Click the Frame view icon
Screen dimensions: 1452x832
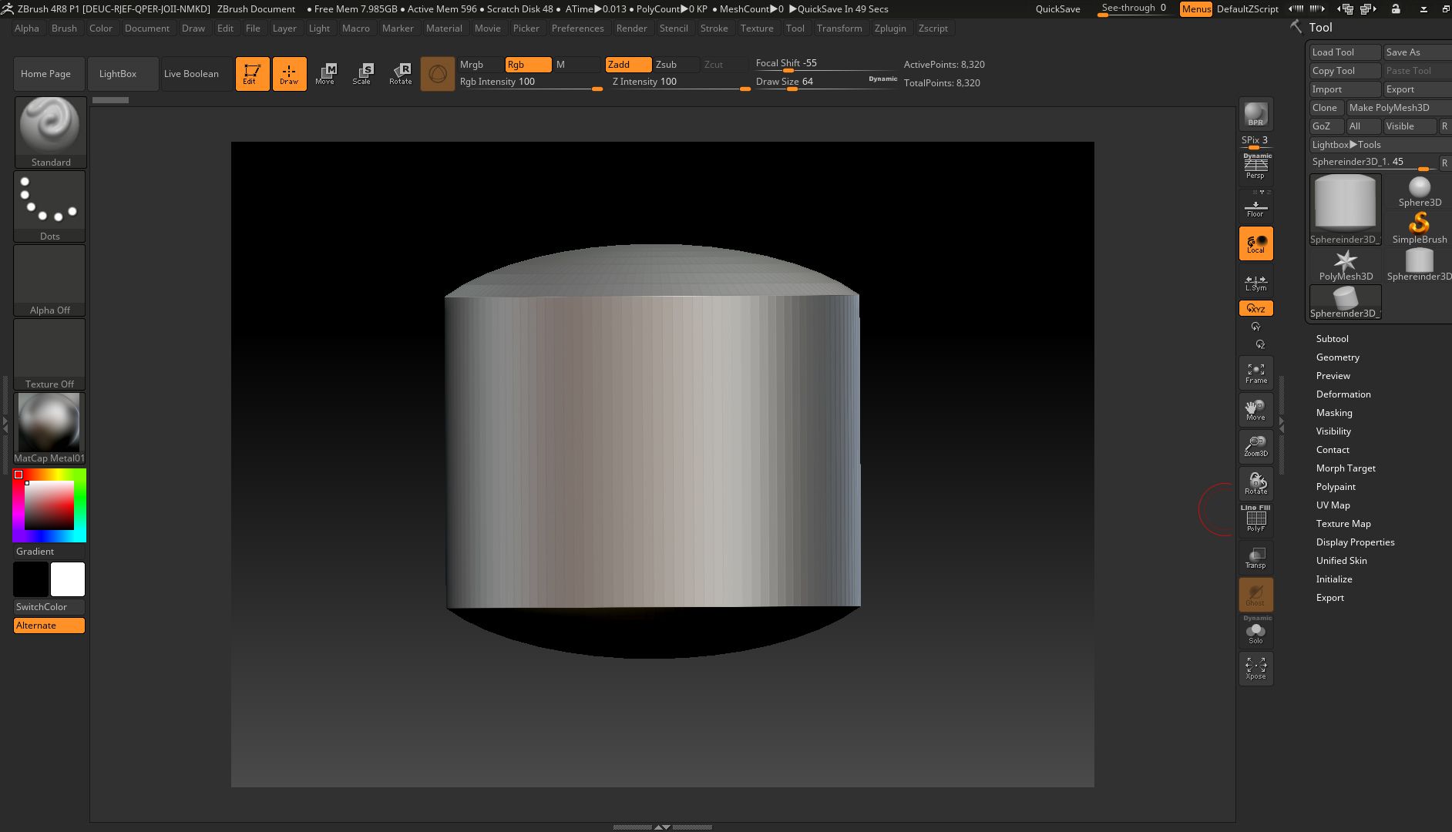coord(1255,373)
